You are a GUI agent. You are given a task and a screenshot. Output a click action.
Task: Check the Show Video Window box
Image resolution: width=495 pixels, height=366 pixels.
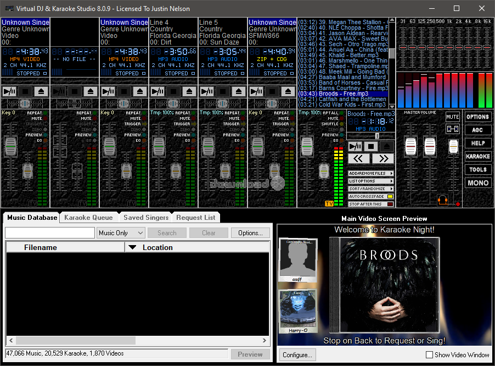click(x=430, y=355)
